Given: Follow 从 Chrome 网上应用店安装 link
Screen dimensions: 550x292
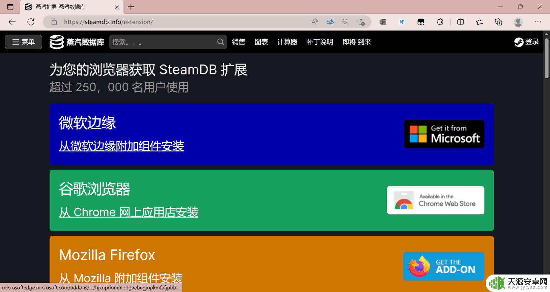Looking at the screenshot, I should click(129, 212).
